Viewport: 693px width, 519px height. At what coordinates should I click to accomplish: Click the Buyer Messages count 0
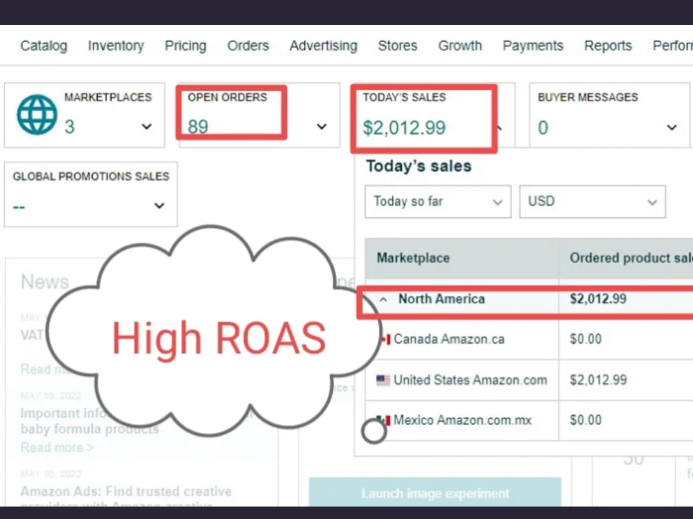pyautogui.click(x=543, y=128)
